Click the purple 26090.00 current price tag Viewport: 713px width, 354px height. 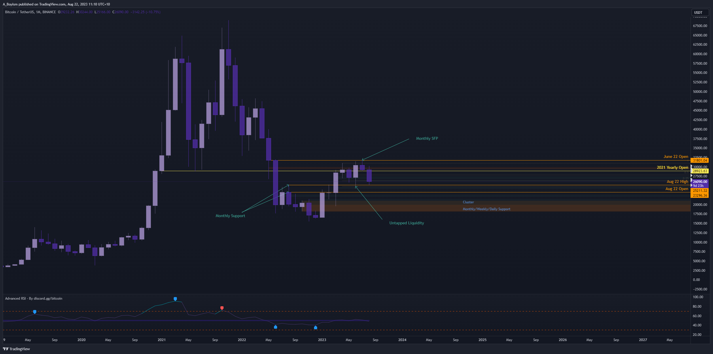700,182
